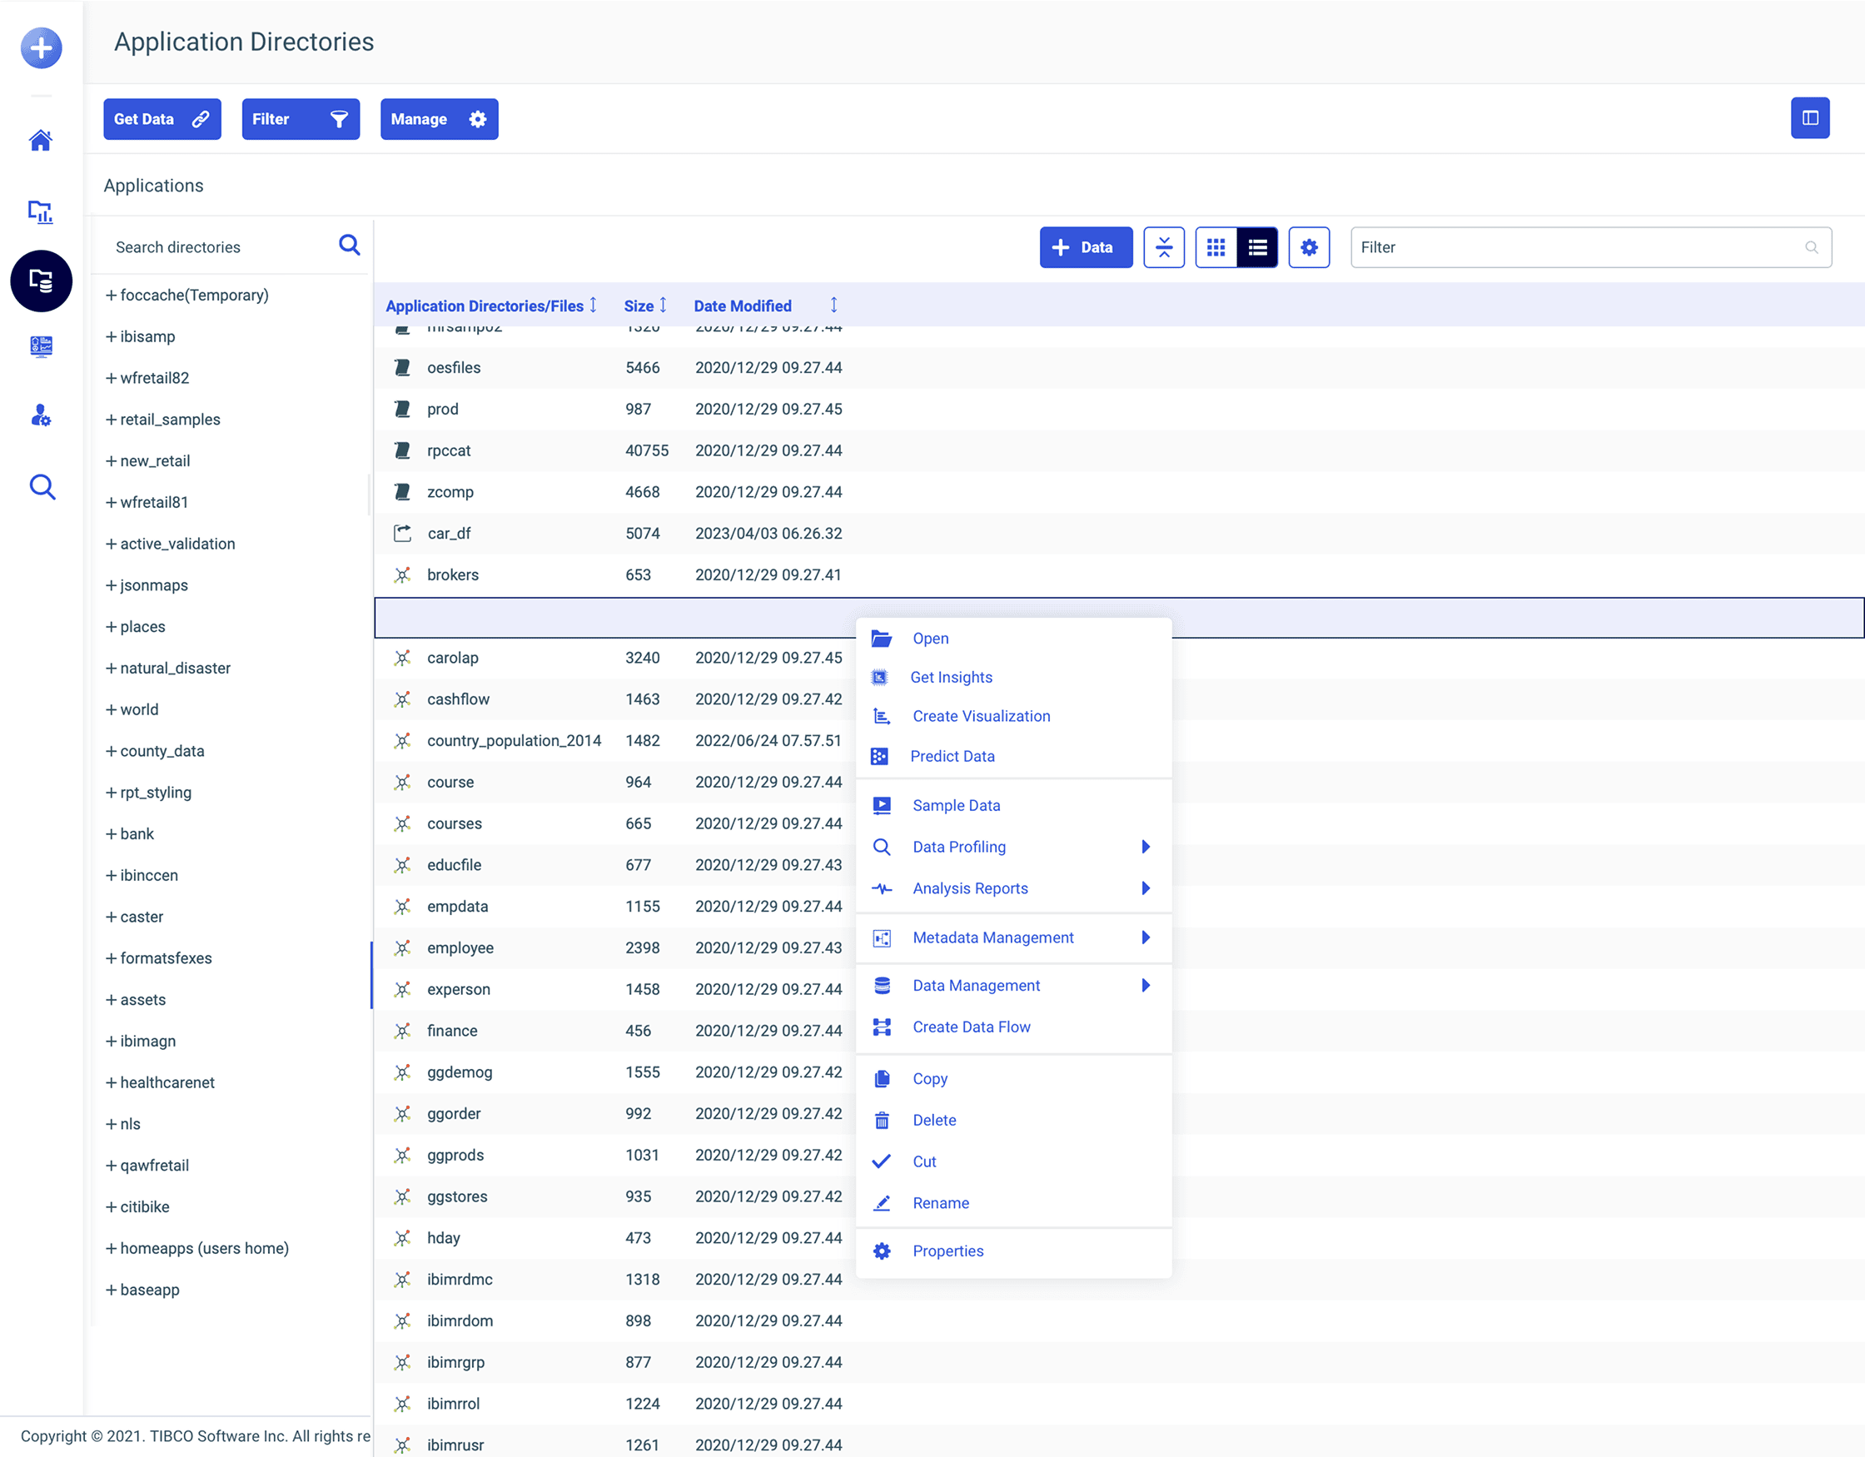Image resolution: width=1865 pixels, height=1457 pixels.
Task: Click the collapse rows icon beside Data button
Action: click(x=1164, y=246)
